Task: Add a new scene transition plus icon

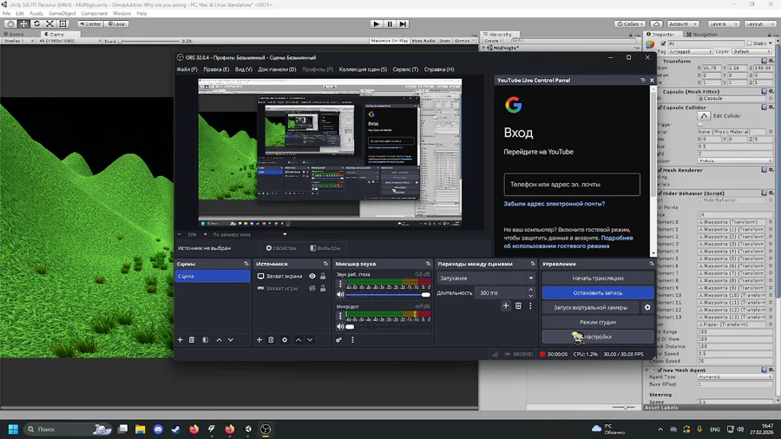Action: click(506, 305)
